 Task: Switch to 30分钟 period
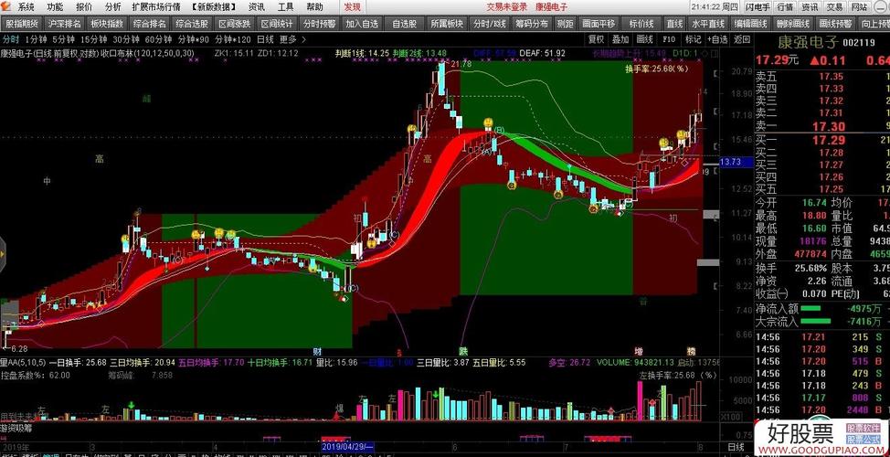tap(125, 39)
